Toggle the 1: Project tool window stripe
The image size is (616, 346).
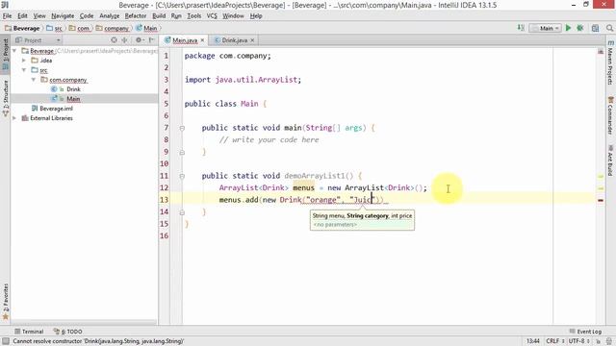[x=6, y=55]
